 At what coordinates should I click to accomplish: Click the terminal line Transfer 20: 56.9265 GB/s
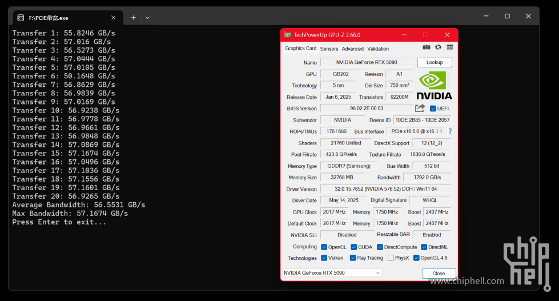click(x=66, y=196)
